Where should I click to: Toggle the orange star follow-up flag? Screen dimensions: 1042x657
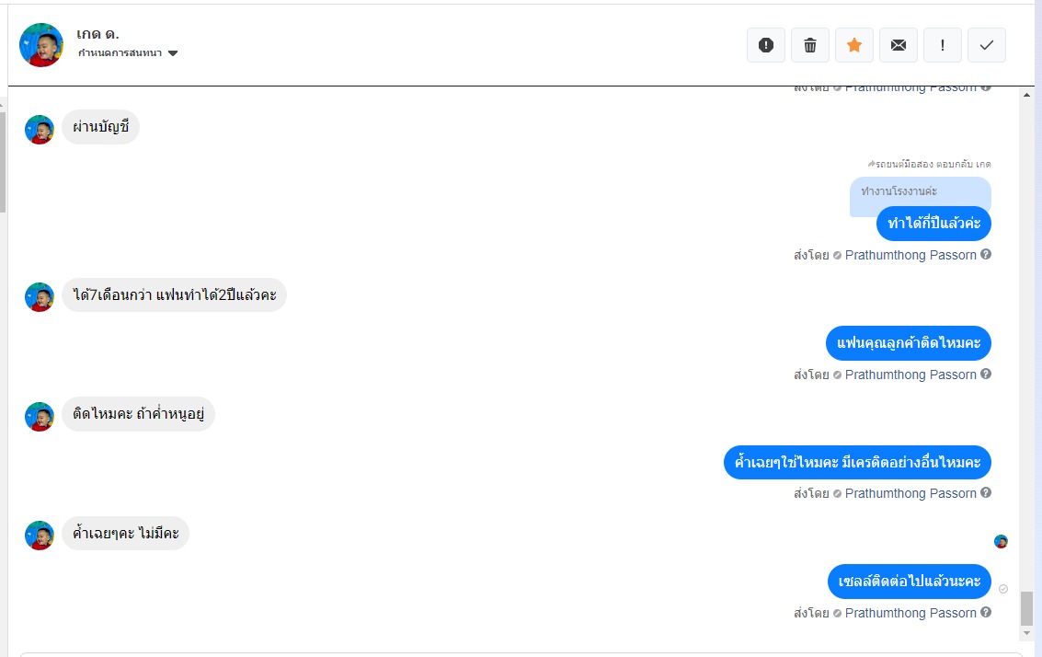pos(854,45)
